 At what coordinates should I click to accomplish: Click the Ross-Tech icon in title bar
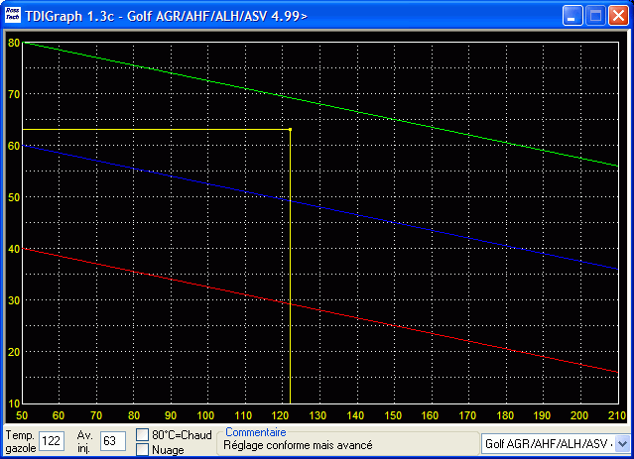pos(13,15)
